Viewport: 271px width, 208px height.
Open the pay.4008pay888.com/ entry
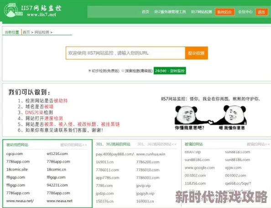[115, 154]
